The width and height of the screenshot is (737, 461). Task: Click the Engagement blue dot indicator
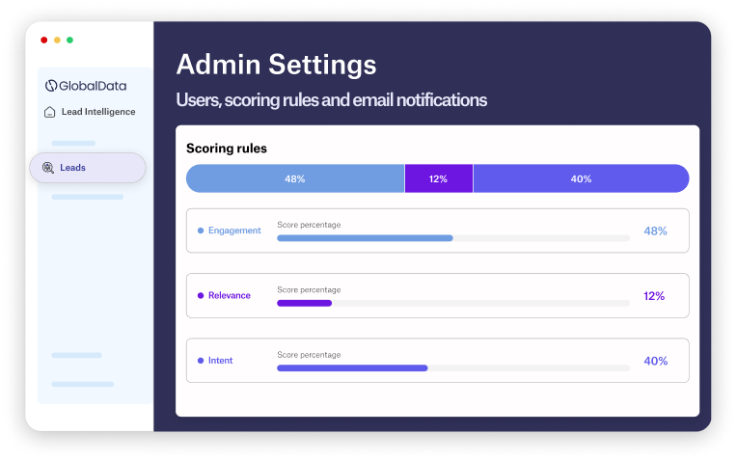[x=201, y=230]
